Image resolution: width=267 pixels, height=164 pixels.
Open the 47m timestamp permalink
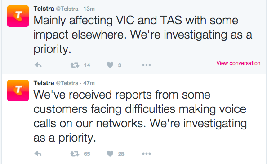tap(89, 83)
